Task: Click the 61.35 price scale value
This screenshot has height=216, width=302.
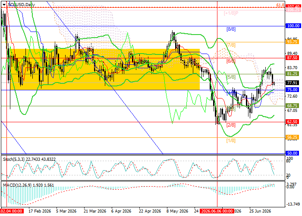Action: coord(292,125)
